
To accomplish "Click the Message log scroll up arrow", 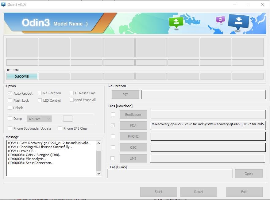I will coord(99,143).
